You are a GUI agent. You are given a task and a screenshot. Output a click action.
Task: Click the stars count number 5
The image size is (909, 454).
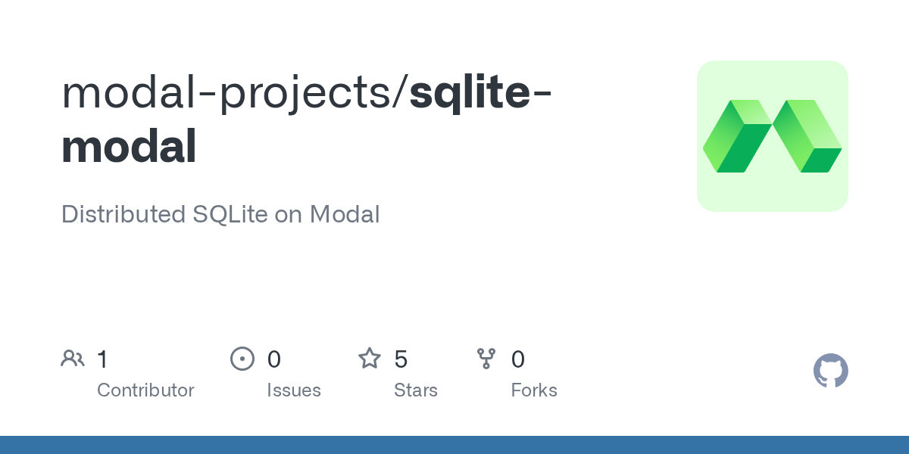point(401,359)
